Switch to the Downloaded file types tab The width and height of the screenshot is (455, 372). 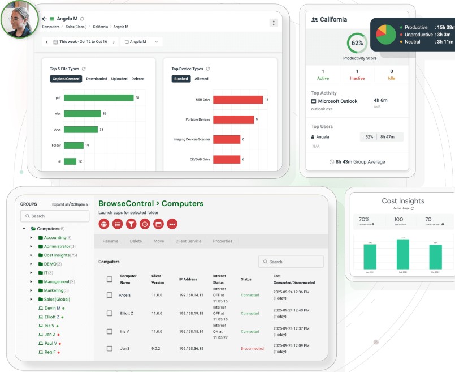(96, 79)
